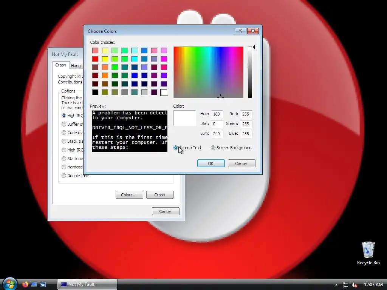The width and height of the screenshot is (387, 290).
Task: Confirm colors with the OK button
Action: pyautogui.click(x=211, y=163)
